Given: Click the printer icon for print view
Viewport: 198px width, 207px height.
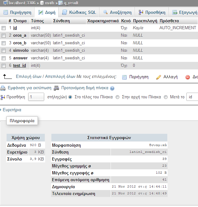Looking at the screenshot, I should tap(3, 88).
